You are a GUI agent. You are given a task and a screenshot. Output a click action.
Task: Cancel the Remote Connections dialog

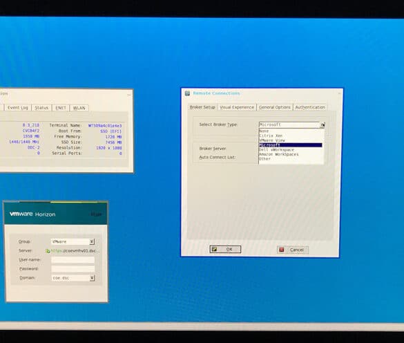(x=293, y=250)
